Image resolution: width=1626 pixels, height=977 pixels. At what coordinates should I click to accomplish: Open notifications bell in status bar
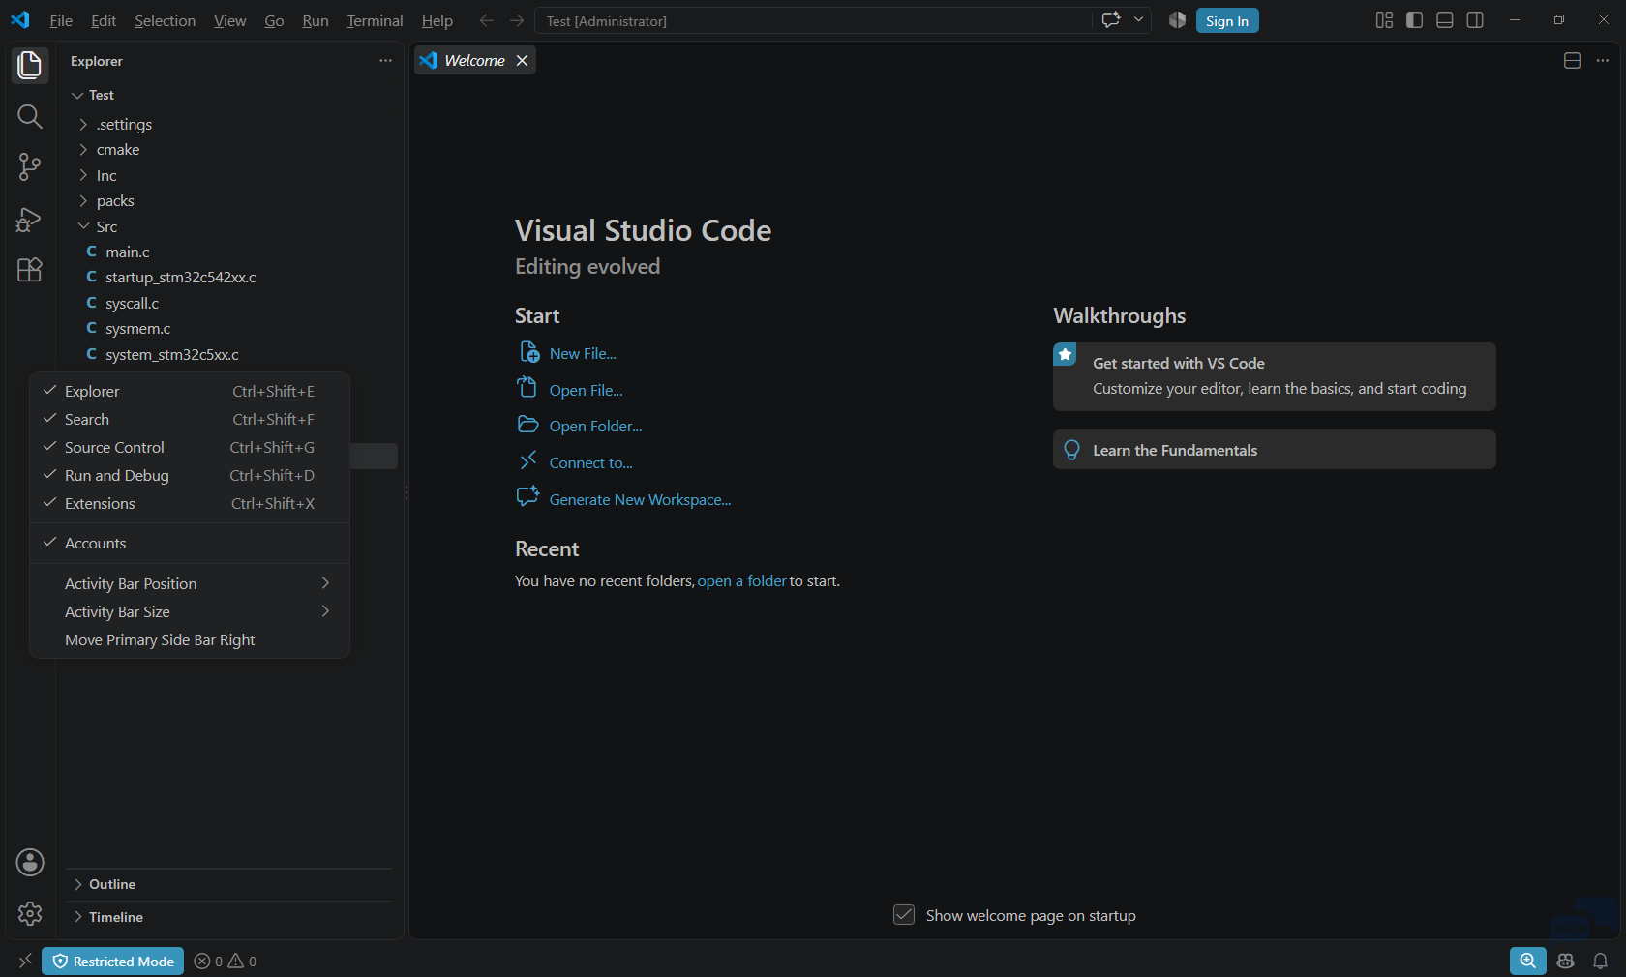click(1601, 961)
